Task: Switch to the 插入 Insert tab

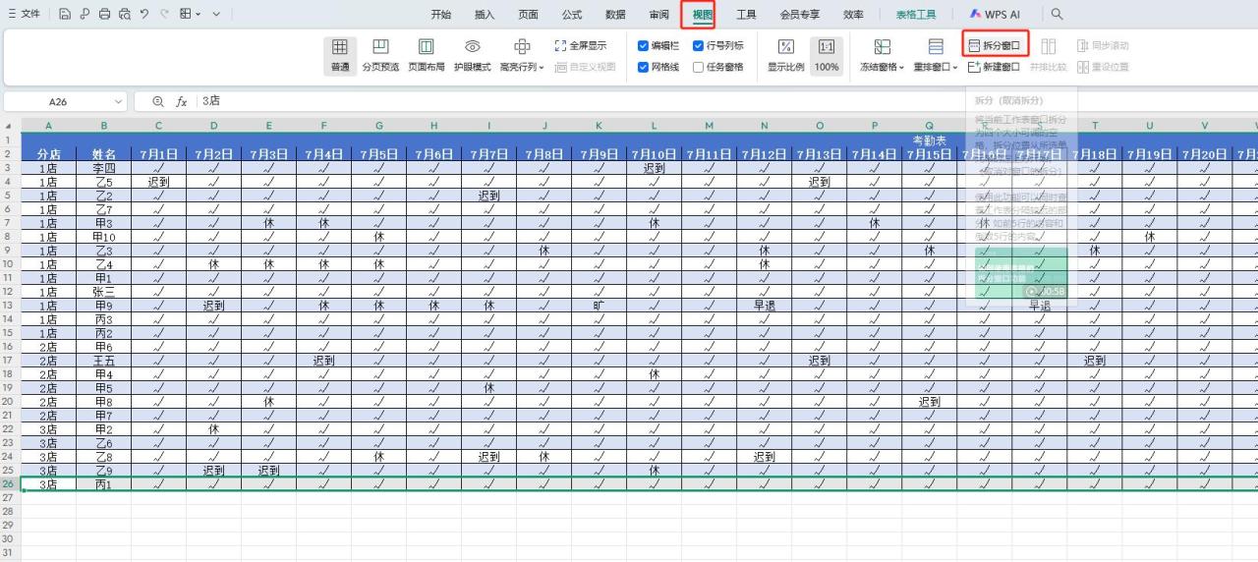Action: [x=485, y=15]
